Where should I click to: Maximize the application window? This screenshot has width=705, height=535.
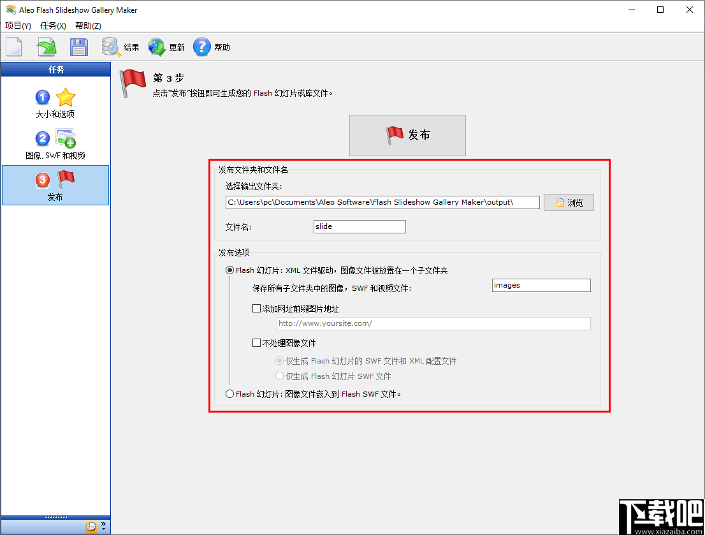pyautogui.click(x=660, y=10)
